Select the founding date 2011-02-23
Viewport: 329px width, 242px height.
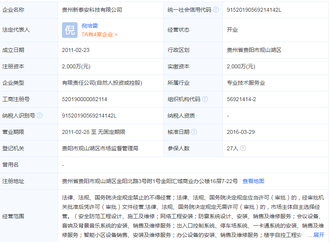coord(76,50)
